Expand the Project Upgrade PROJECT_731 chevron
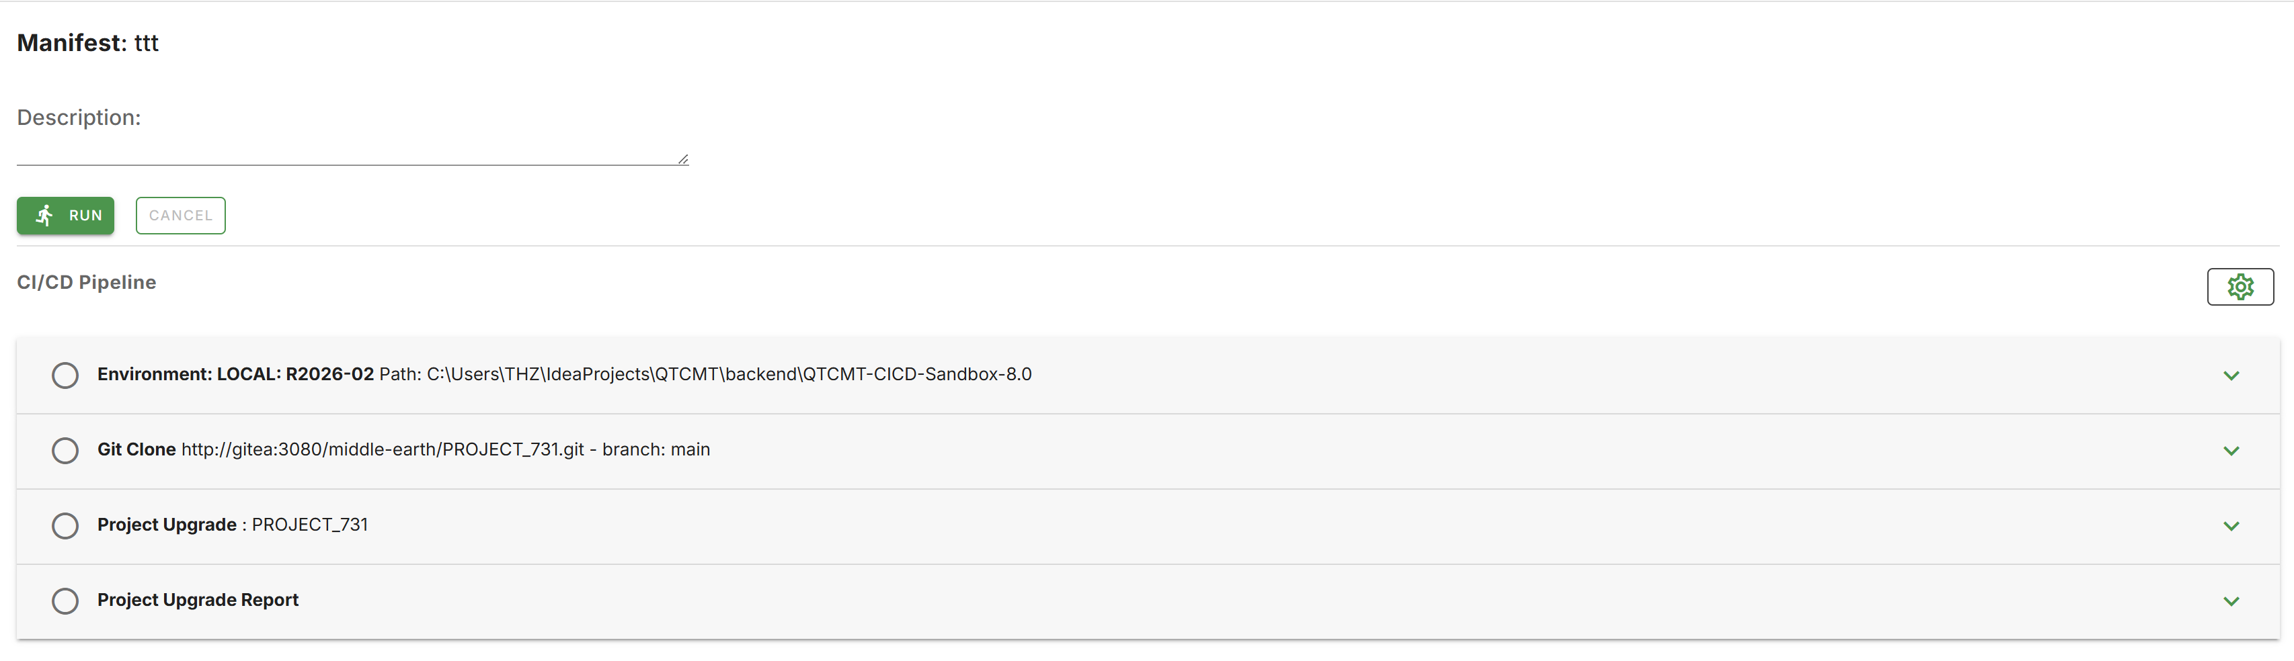This screenshot has height=661, width=2294. coord(2231,526)
